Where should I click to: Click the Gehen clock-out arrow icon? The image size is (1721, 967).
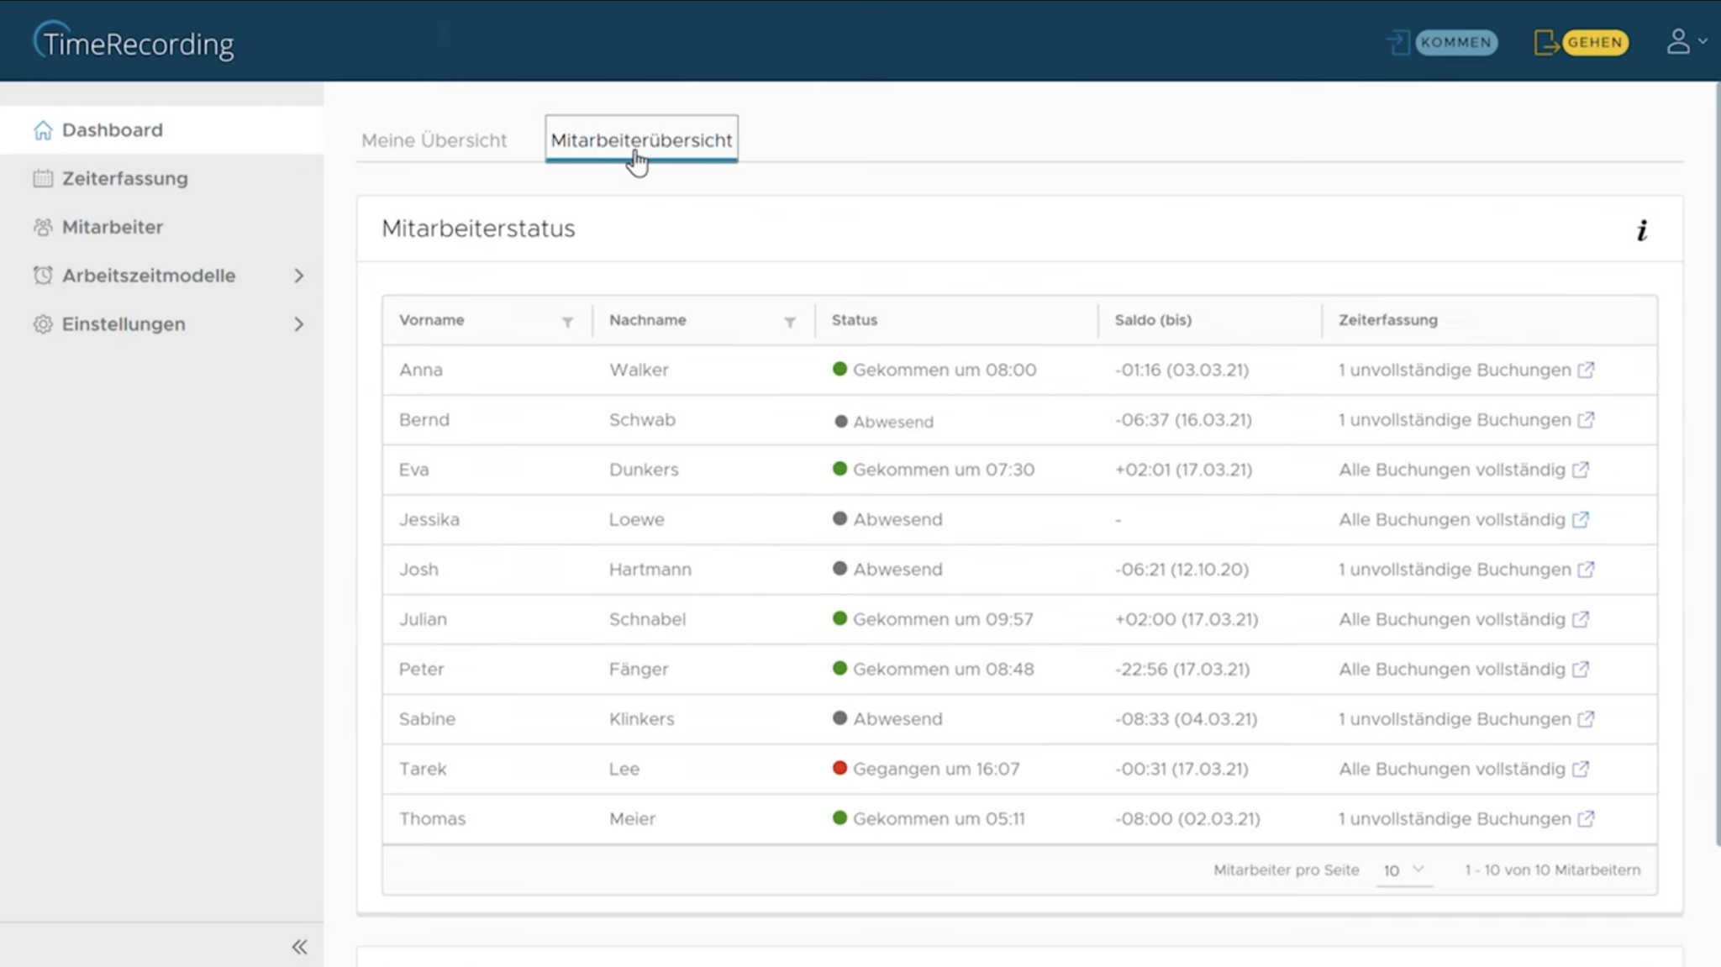point(1545,42)
